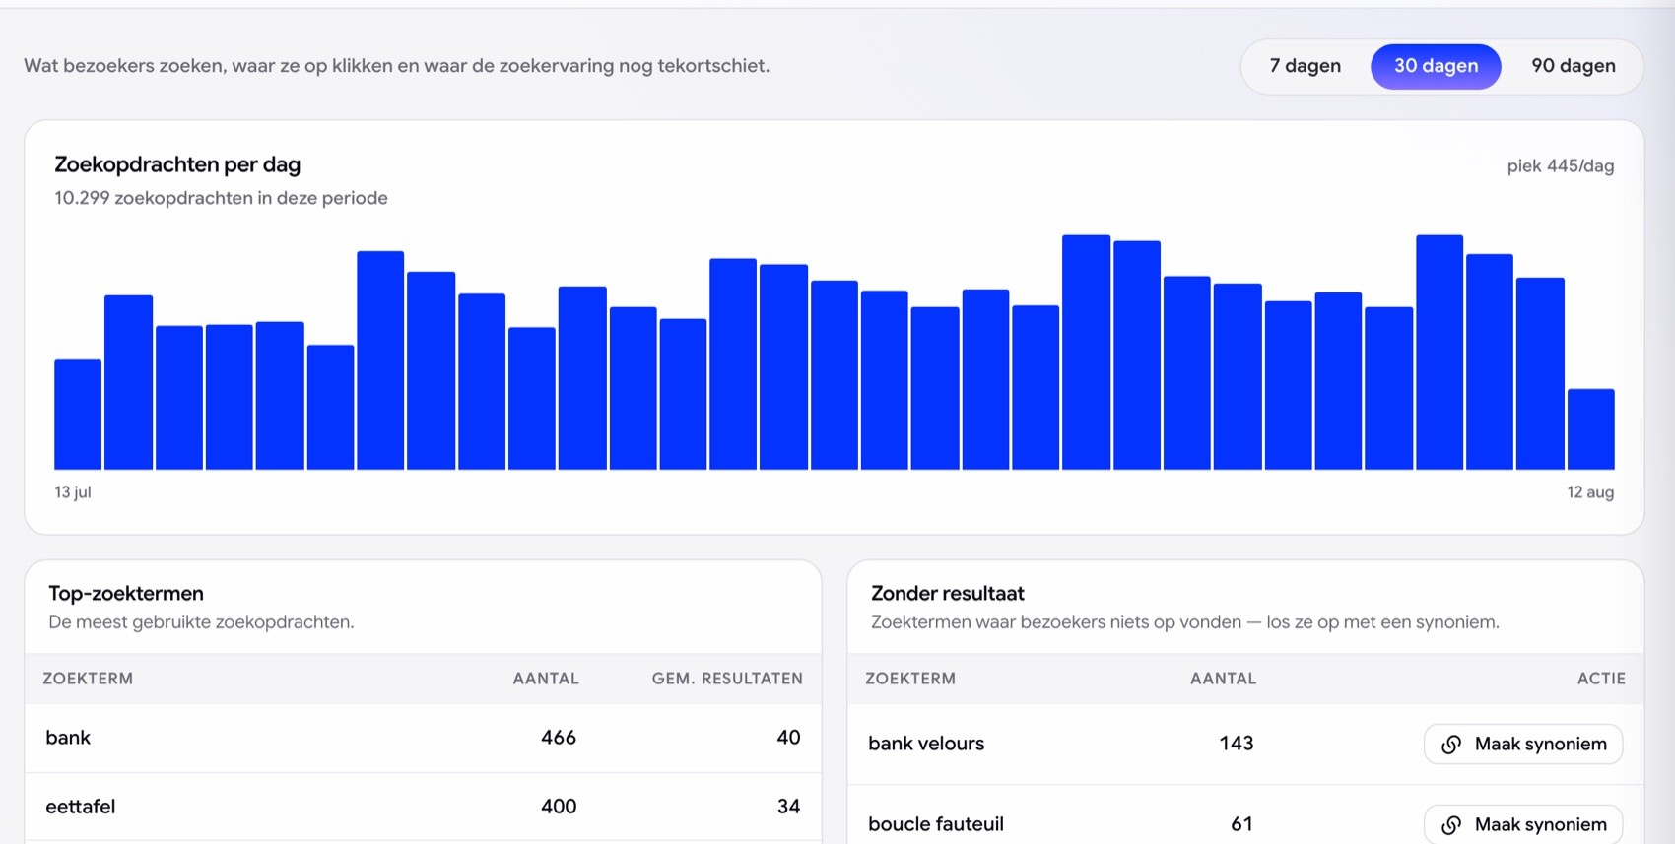Select the 7 dagen period
This screenshot has width=1675, height=844.
(1305, 66)
